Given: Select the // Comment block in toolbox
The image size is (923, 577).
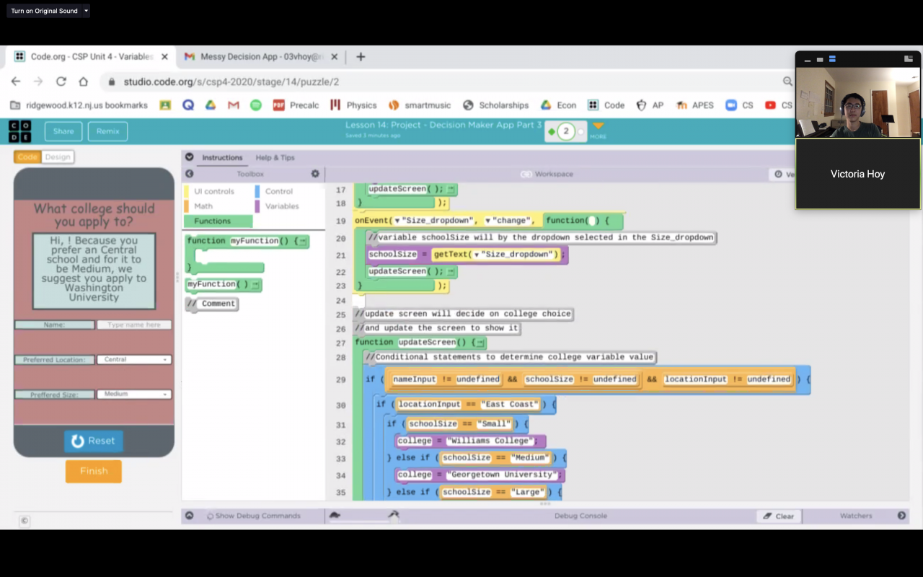Looking at the screenshot, I should [212, 304].
